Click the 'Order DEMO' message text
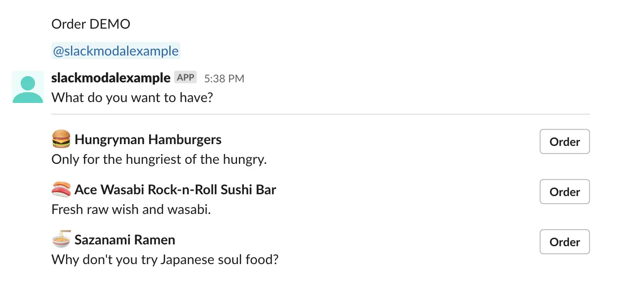This screenshot has width=625, height=282. pos(91,24)
